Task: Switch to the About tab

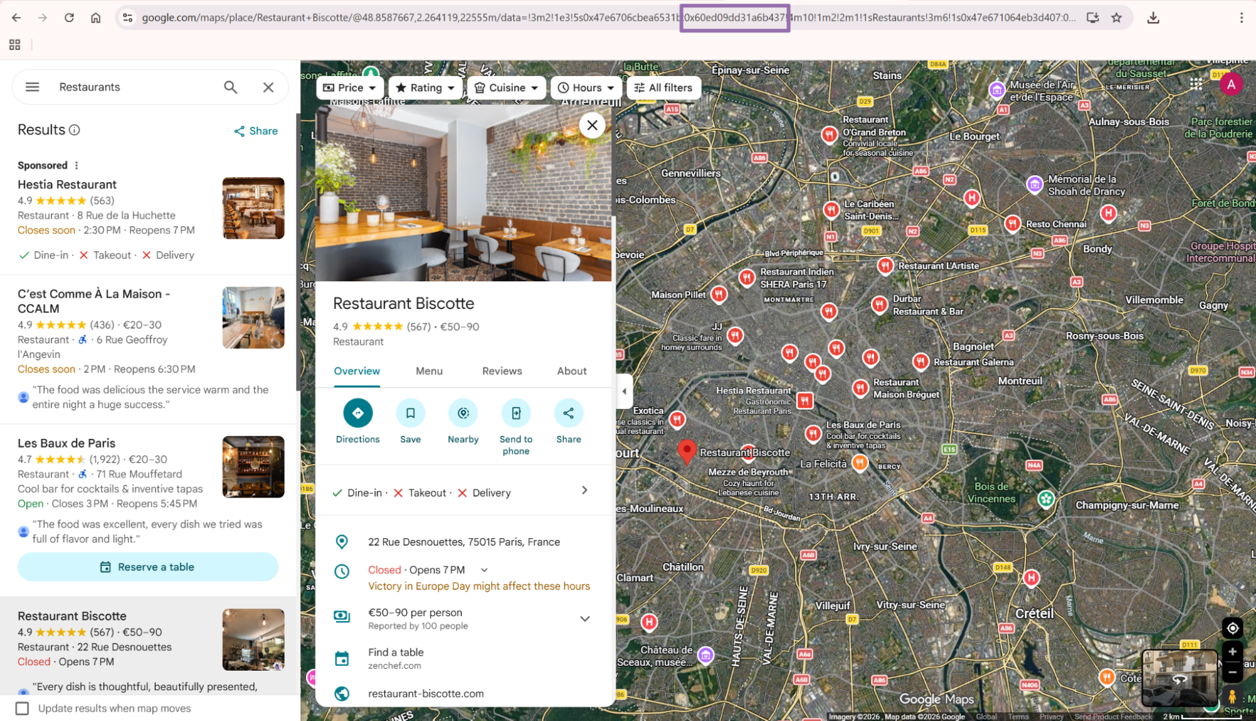Action: click(572, 371)
